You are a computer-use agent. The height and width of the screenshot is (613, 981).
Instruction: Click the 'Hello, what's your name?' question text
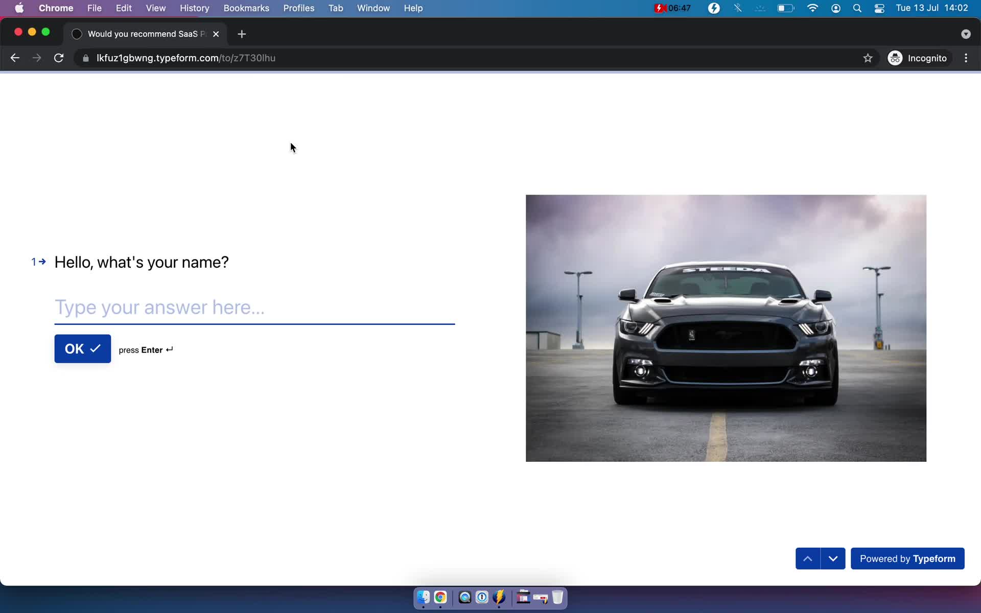click(x=142, y=262)
